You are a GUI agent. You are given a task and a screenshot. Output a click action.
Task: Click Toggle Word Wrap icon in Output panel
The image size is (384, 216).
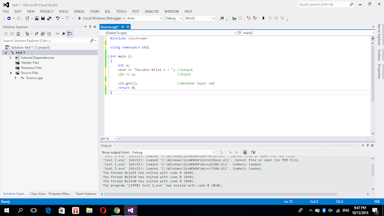[x=253, y=152]
